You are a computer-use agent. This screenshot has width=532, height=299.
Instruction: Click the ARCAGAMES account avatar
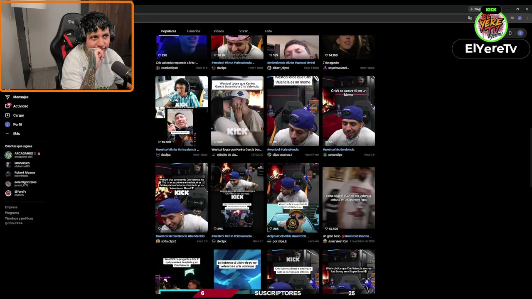pos(8,155)
